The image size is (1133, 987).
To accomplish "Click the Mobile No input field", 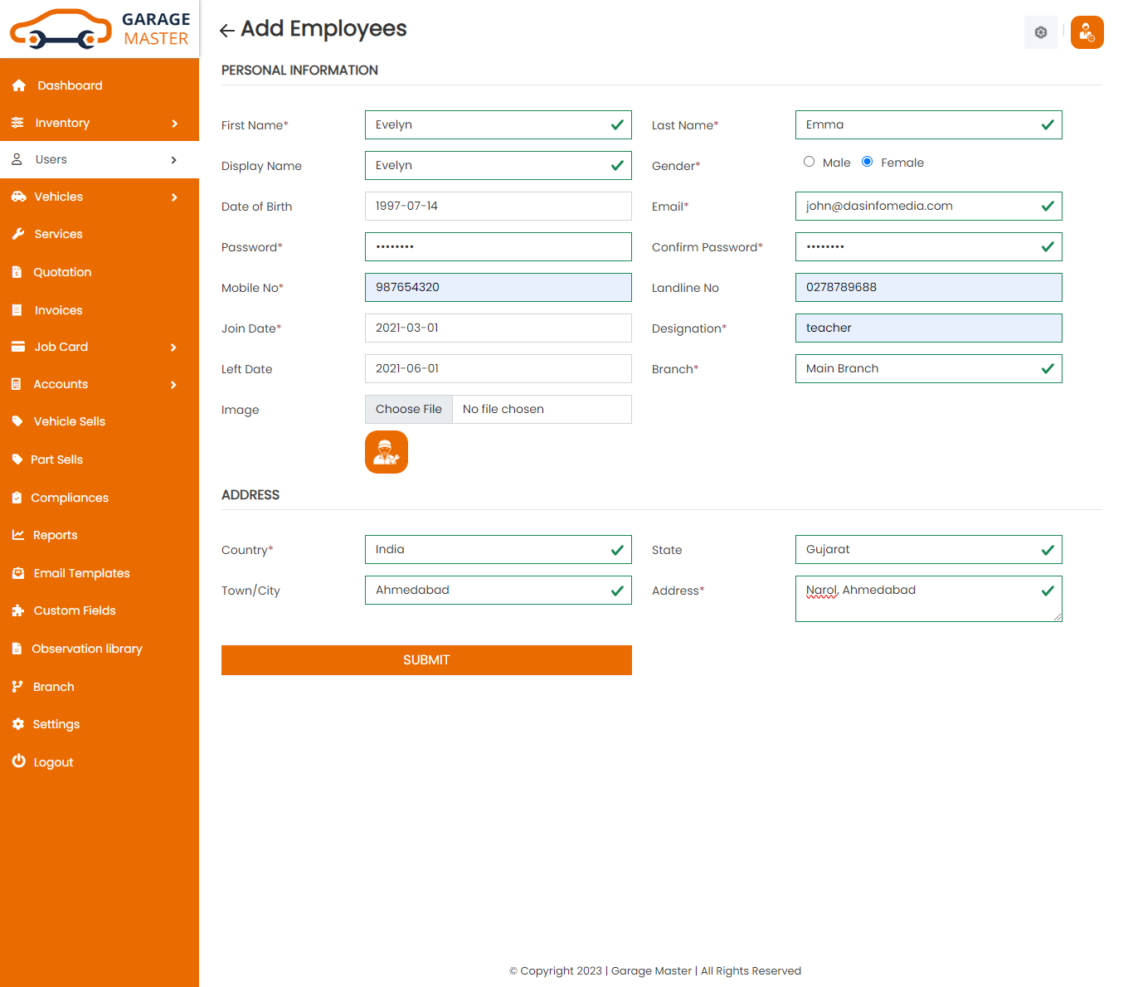I will (x=498, y=288).
